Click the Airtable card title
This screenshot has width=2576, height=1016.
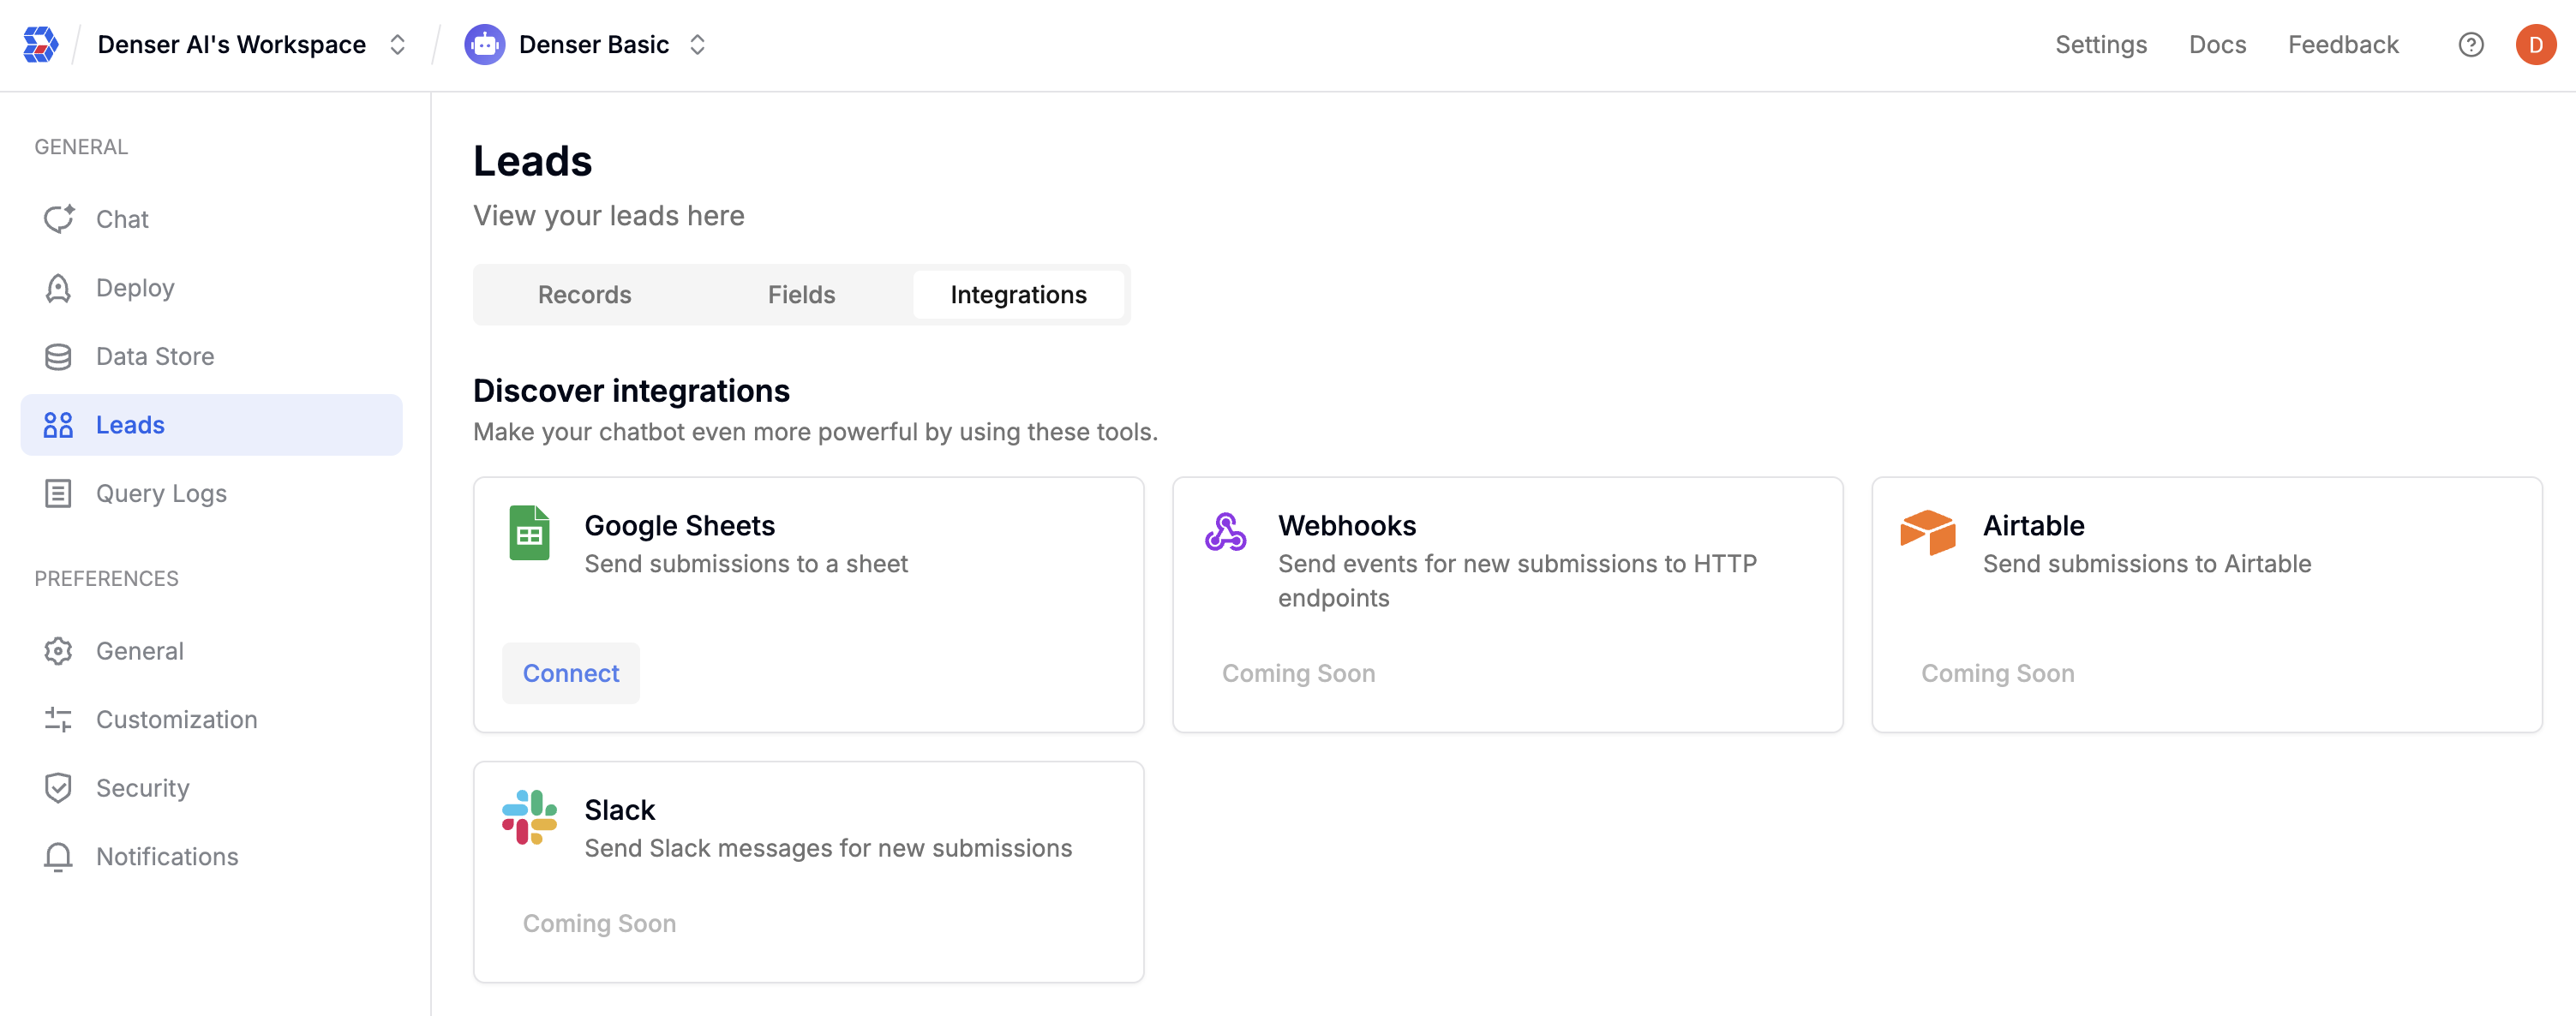2034,526
